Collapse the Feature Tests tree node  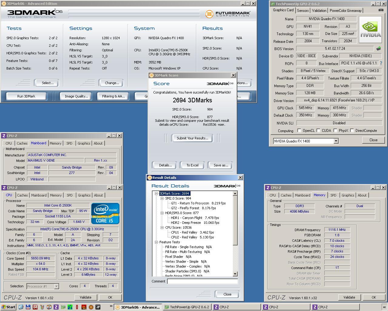156,242
